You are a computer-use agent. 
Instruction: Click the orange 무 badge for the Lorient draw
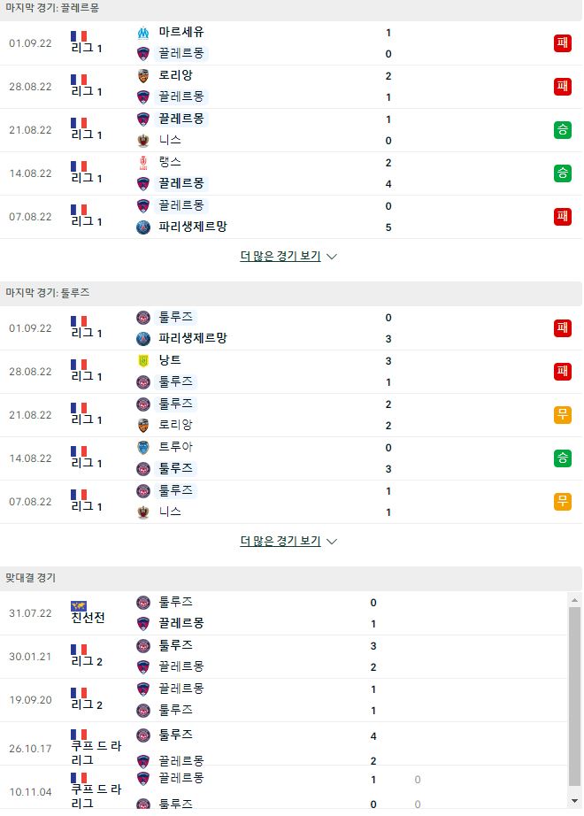point(562,415)
